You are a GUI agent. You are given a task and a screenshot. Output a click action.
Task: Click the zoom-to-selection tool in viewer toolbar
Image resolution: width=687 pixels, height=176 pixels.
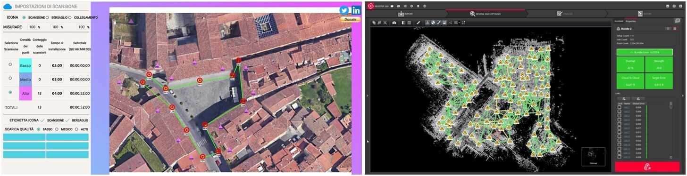(385, 23)
